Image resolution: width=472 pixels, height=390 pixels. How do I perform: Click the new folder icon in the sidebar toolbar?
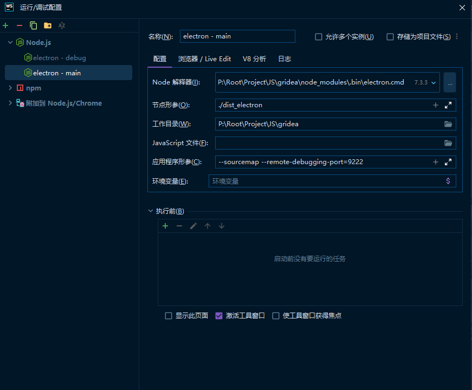[x=48, y=25]
